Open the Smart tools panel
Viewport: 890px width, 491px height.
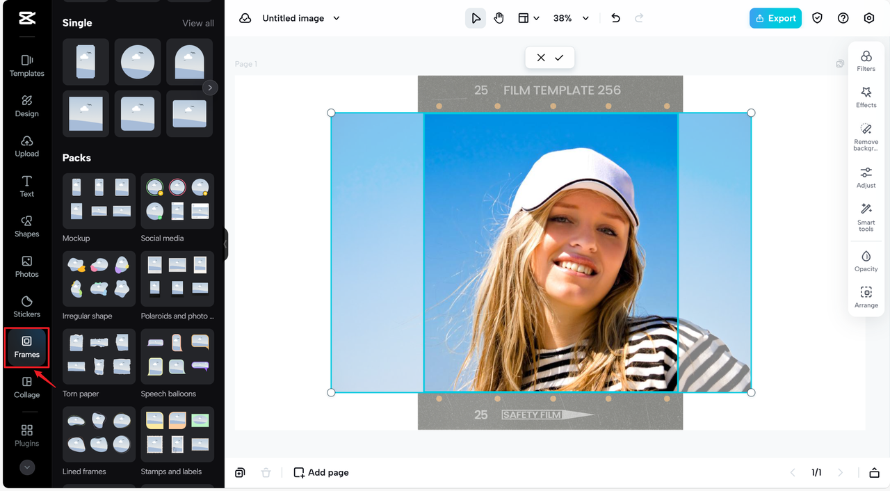coord(866,218)
